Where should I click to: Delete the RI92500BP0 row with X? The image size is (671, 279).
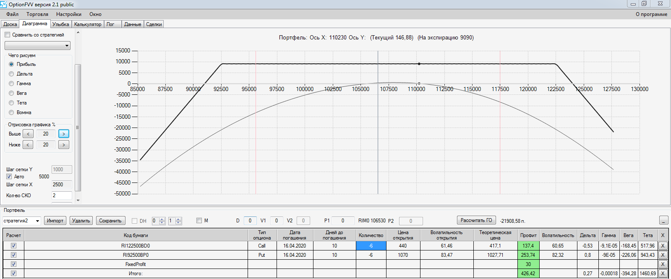[x=663, y=255]
